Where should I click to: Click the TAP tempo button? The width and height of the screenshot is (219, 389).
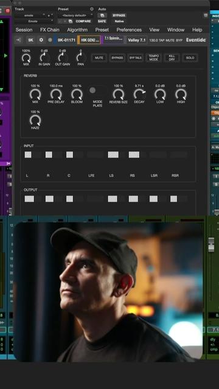(x=162, y=40)
